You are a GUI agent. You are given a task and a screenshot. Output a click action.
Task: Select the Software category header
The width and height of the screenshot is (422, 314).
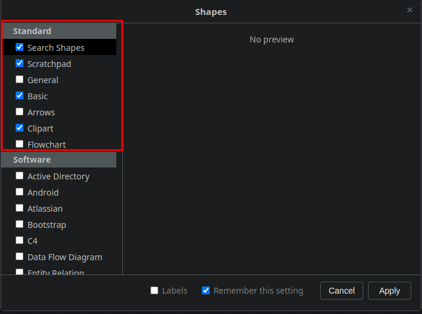click(x=59, y=160)
